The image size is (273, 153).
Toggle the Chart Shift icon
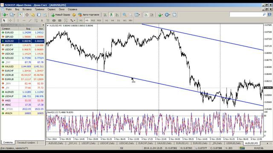pos(152,15)
